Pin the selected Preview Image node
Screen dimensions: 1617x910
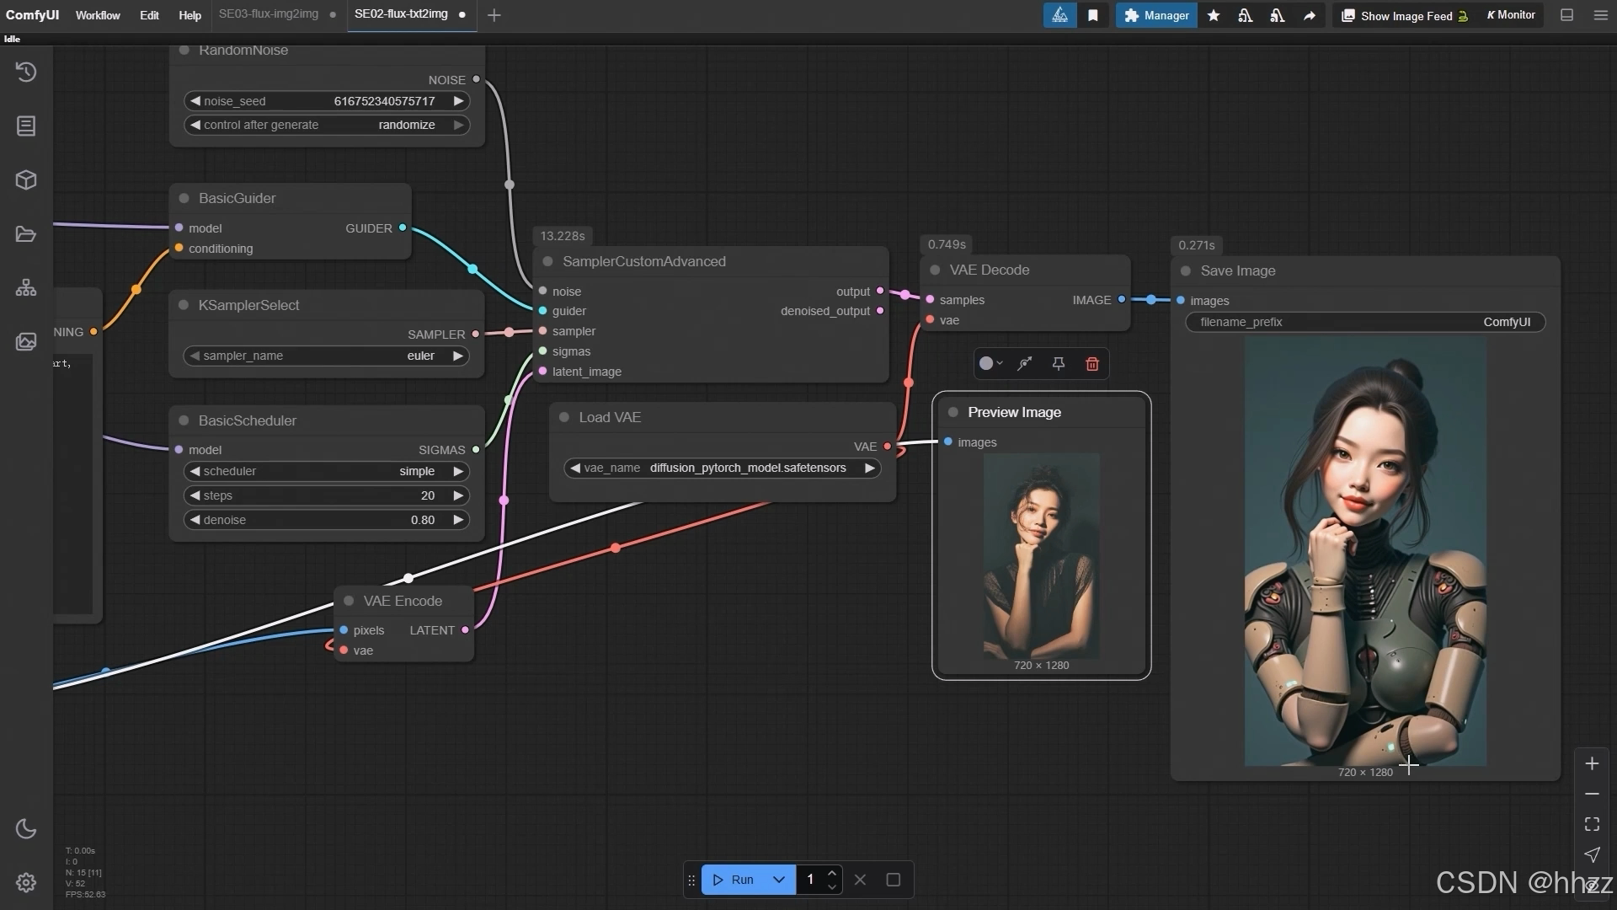click(1059, 364)
